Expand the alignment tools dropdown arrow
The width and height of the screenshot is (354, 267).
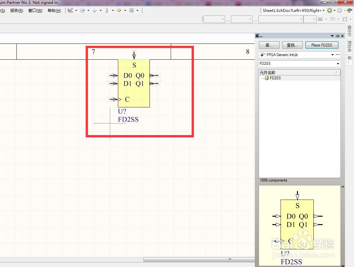(88, 10)
